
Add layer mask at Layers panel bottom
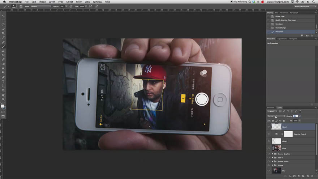tap(294, 176)
